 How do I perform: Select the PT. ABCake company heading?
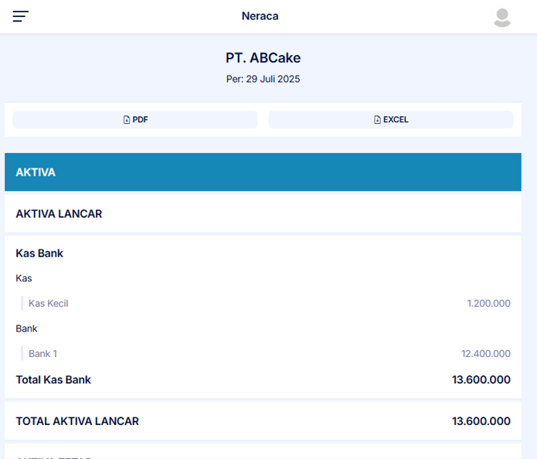pyautogui.click(x=263, y=58)
